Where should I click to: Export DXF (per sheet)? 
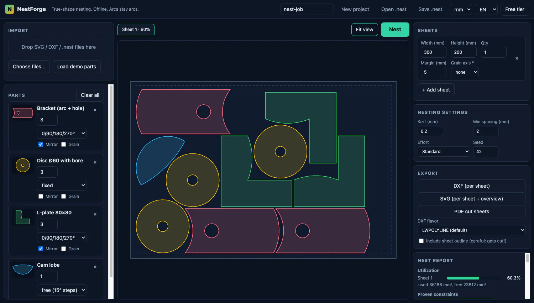[x=471, y=186]
